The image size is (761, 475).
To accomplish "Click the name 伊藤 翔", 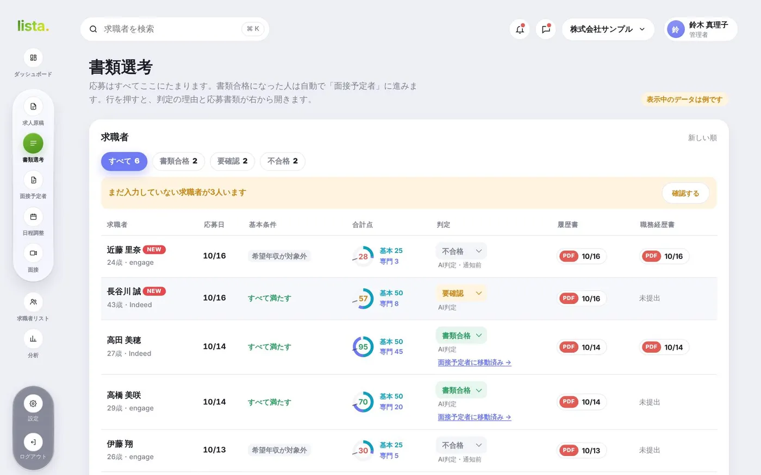I will click(120, 444).
